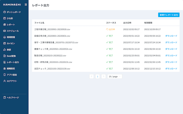The image size is (183, 114).
Task: Click expiry date 2023/10/09 09:17
Action: tap(152, 29)
